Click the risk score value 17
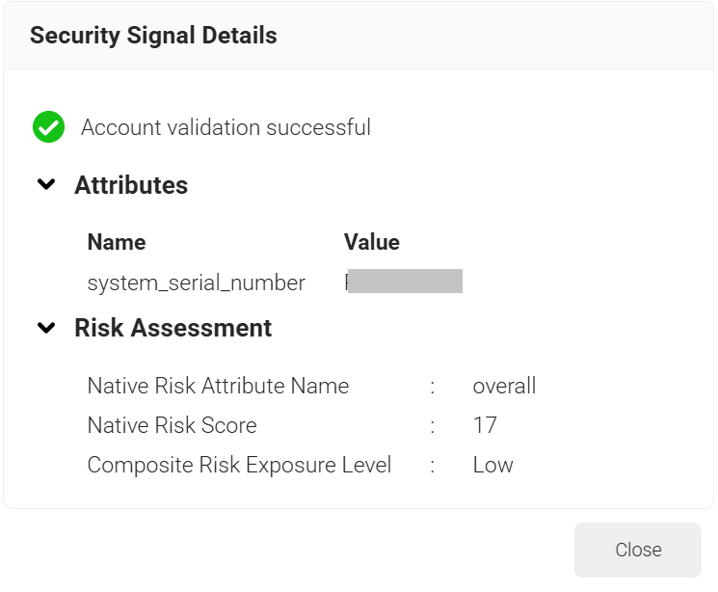Screen dimensions: 718x592 tap(485, 425)
